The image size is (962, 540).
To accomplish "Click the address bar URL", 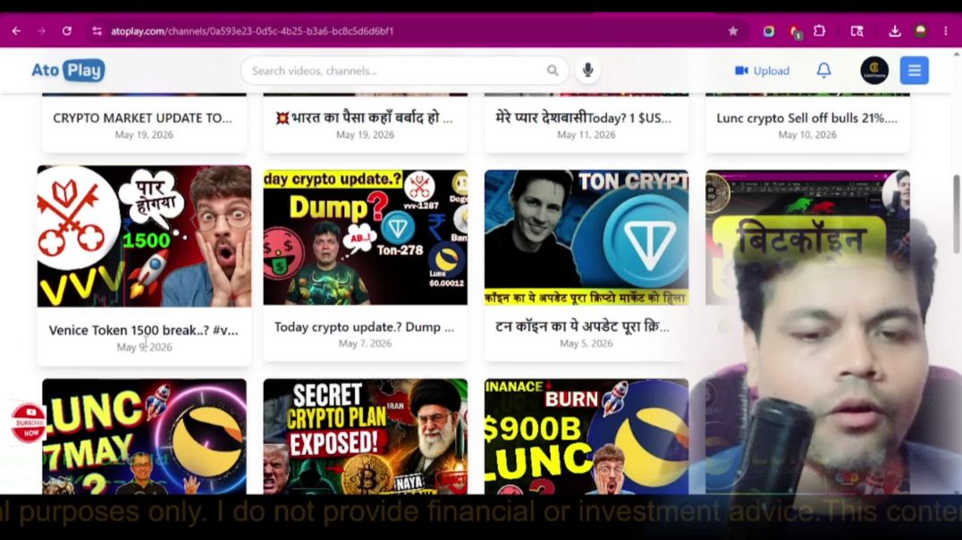I will coord(252,30).
